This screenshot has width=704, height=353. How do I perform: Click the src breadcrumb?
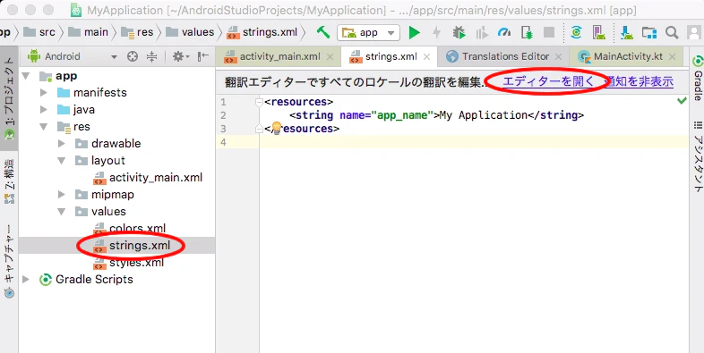point(39,33)
